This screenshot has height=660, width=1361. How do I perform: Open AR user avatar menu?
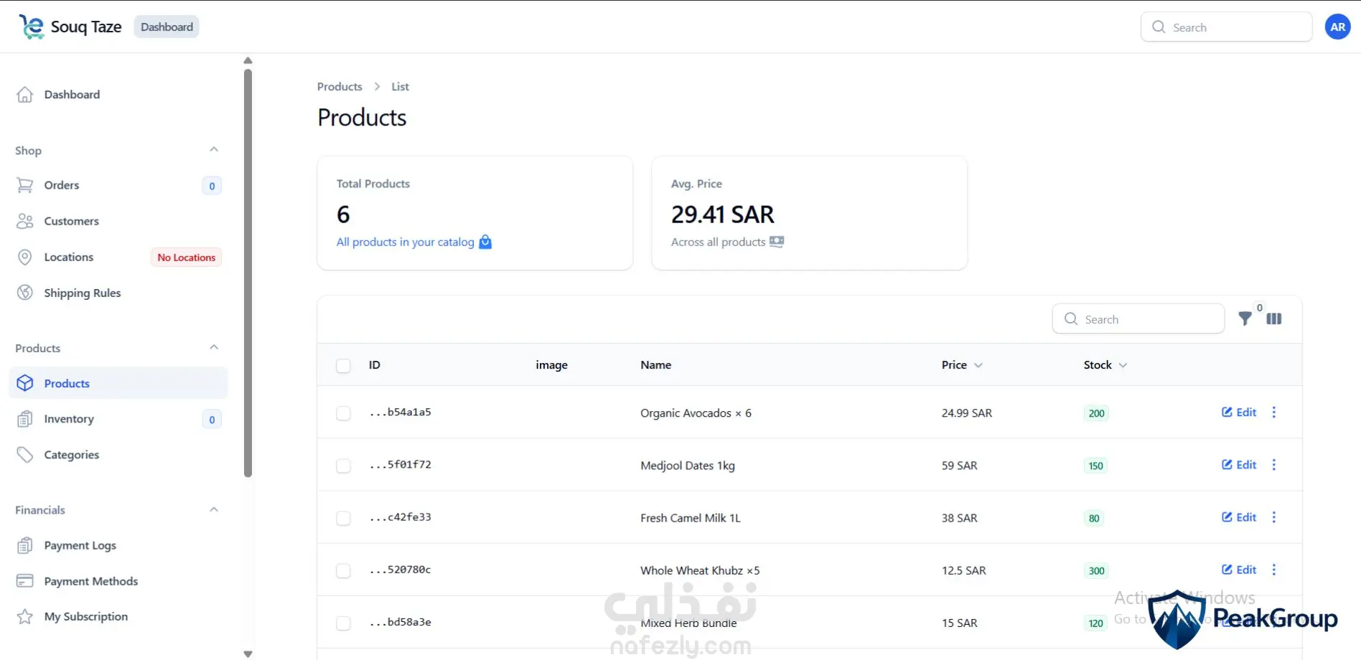tap(1337, 27)
